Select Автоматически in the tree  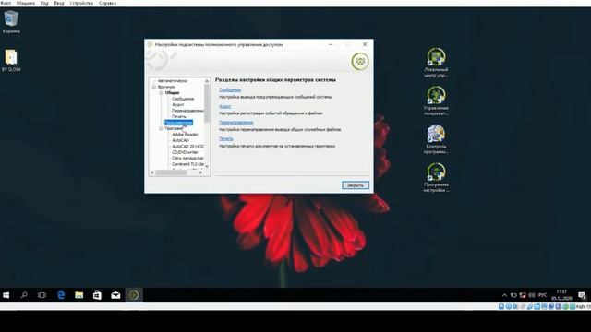pyautogui.click(x=173, y=81)
